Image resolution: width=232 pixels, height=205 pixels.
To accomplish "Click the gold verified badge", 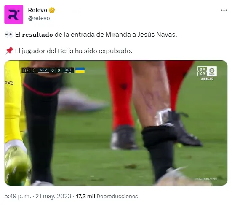I will point(52,10).
